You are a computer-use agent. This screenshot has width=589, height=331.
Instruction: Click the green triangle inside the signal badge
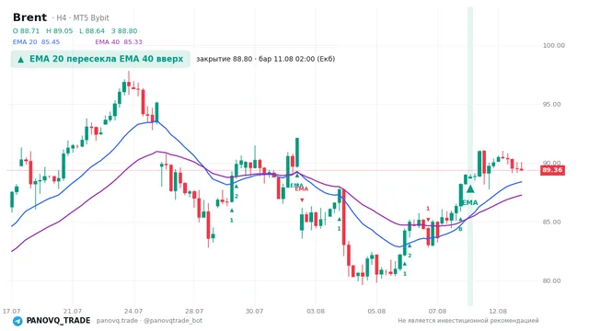[20, 60]
